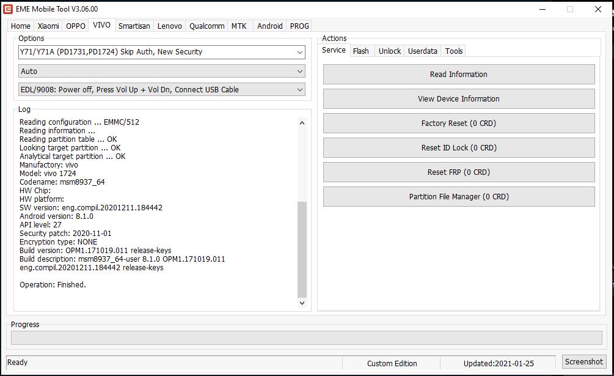
Task: Click the Read Information button
Action: [x=459, y=75]
